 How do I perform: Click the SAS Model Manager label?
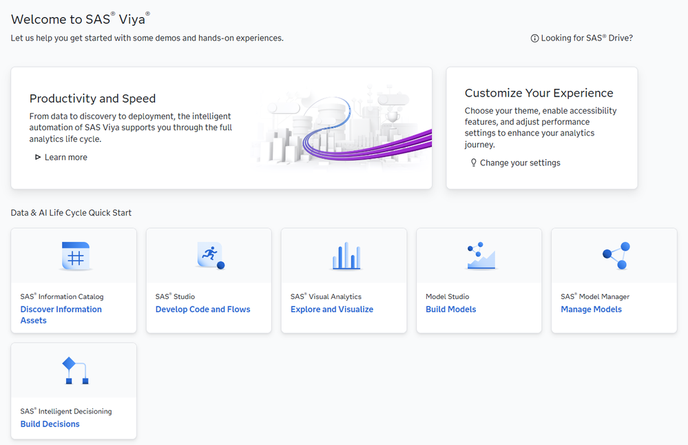[595, 297]
